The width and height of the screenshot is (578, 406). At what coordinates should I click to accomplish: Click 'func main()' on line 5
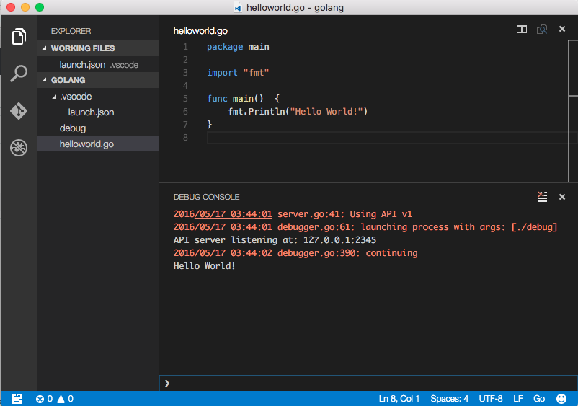point(235,99)
